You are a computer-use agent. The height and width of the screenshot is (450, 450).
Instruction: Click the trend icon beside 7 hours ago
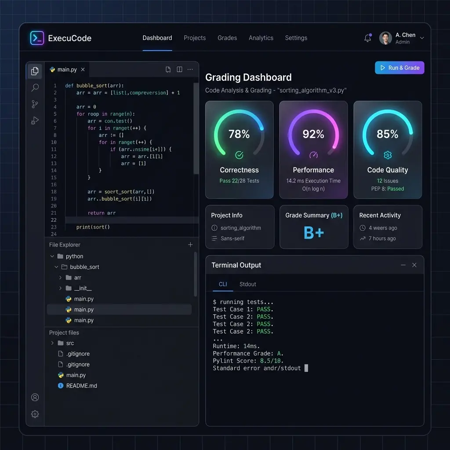363,239
